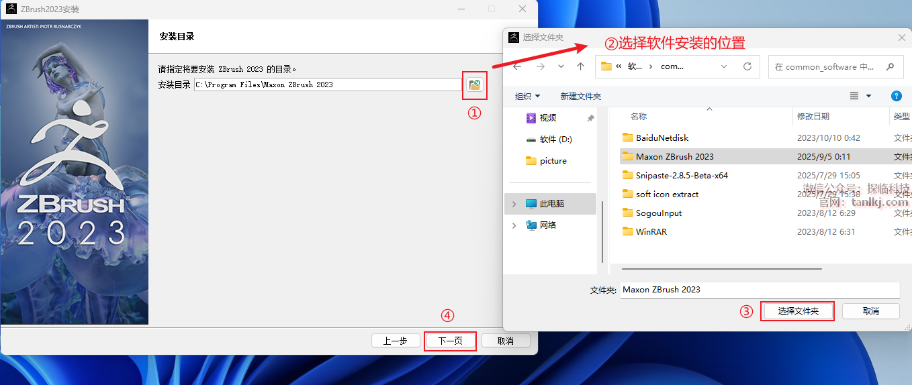The height and width of the screenshot is (385, 912).
Task: Click the 文件夹 name input field
Action: tap(760, 290)
